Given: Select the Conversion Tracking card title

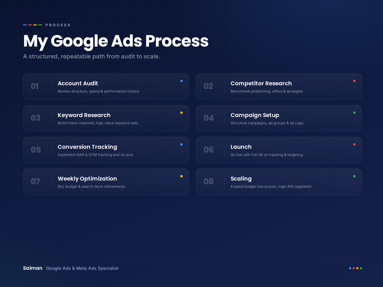Looking at the screenshot, I should pyautogui.click(x=87, y=147).
